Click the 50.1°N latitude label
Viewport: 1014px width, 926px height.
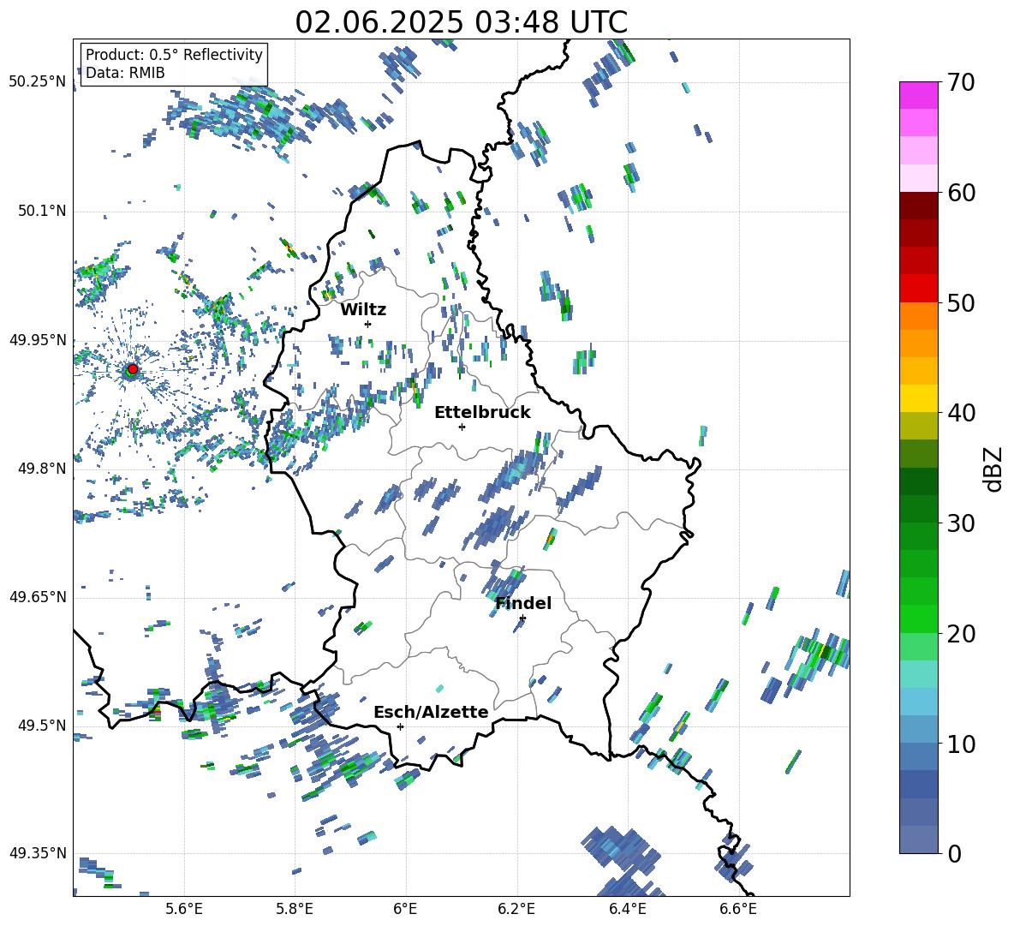[41, 212]
